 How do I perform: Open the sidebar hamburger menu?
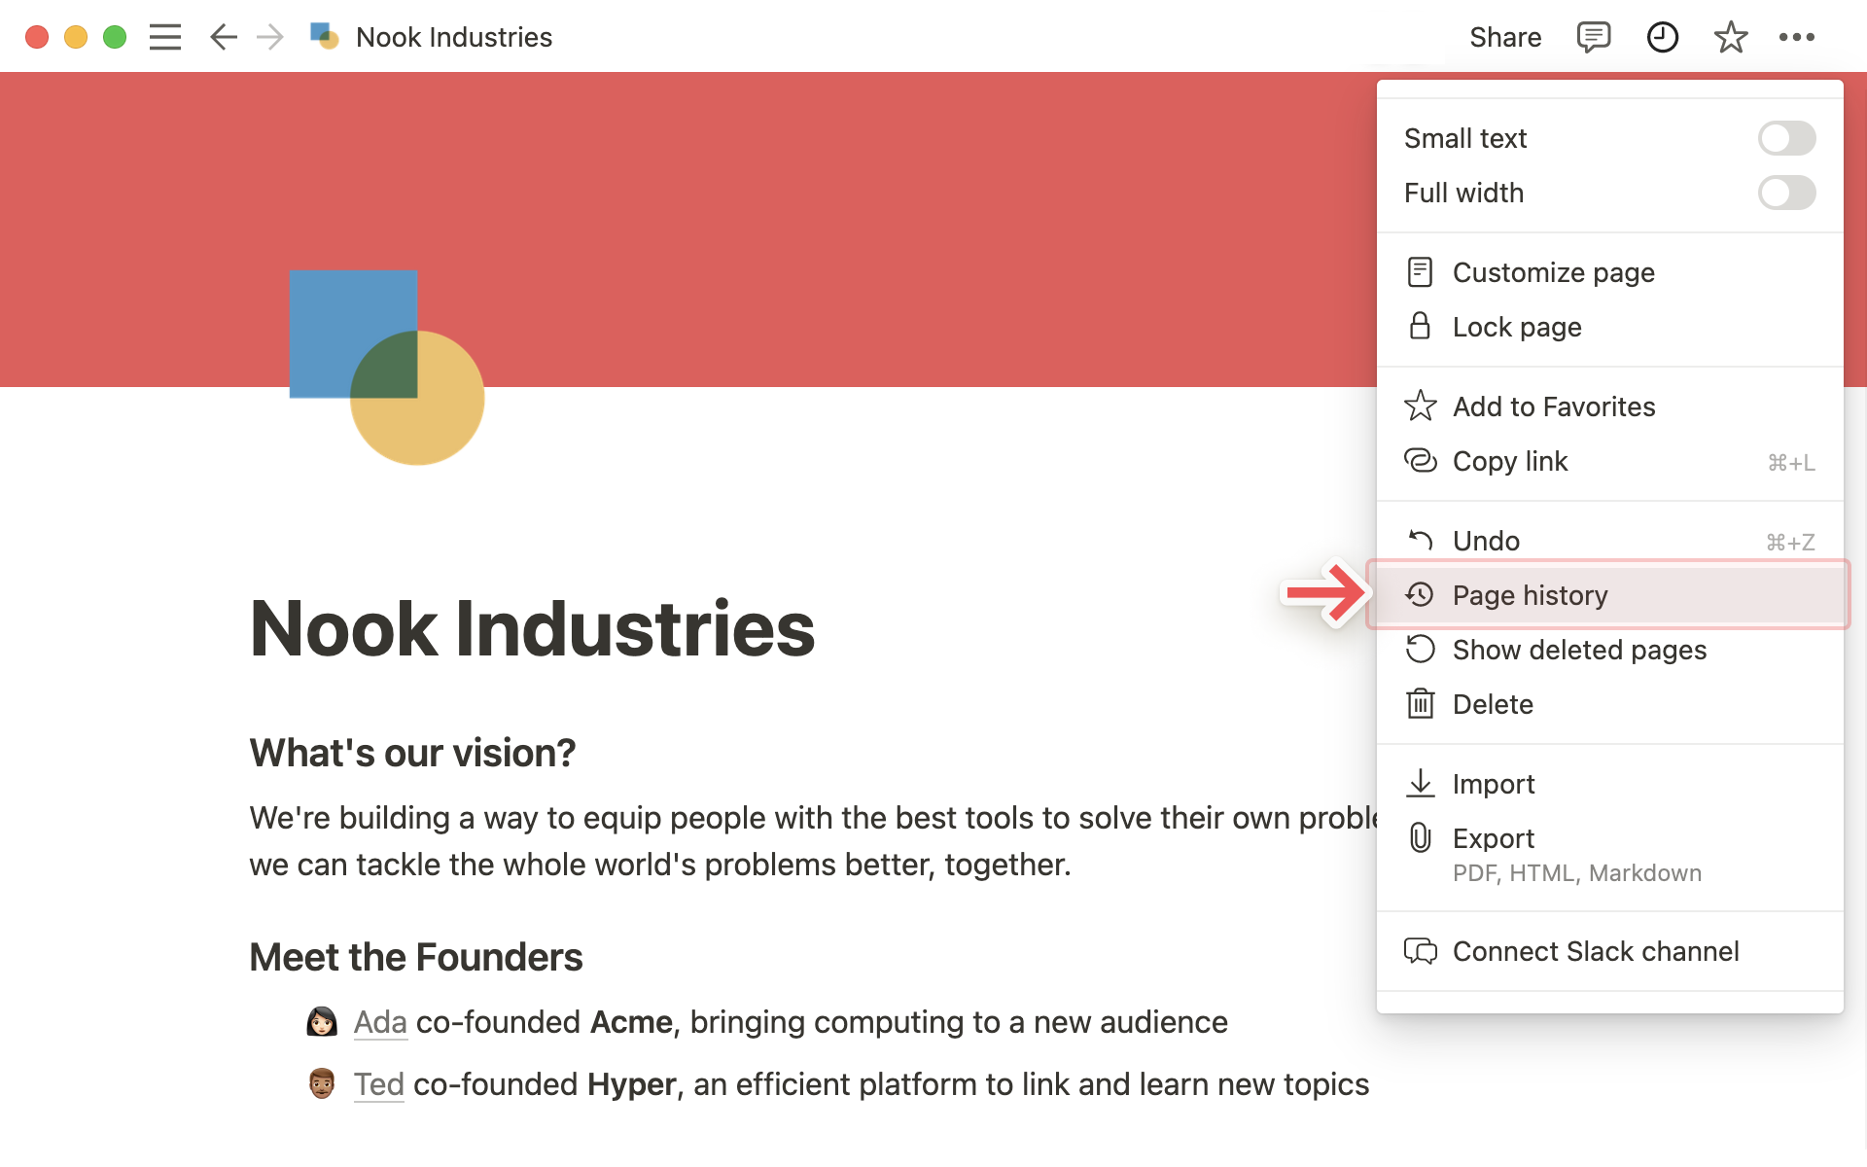point(165,37)
